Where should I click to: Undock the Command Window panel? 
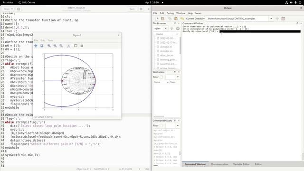[x=297, y=23]
